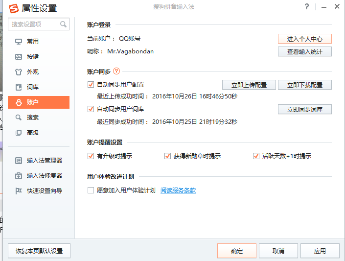Image resolution: width=345 pixels, height=261 pixels.
Task: Click 进入个人中心 button
Action: [305, 39]
